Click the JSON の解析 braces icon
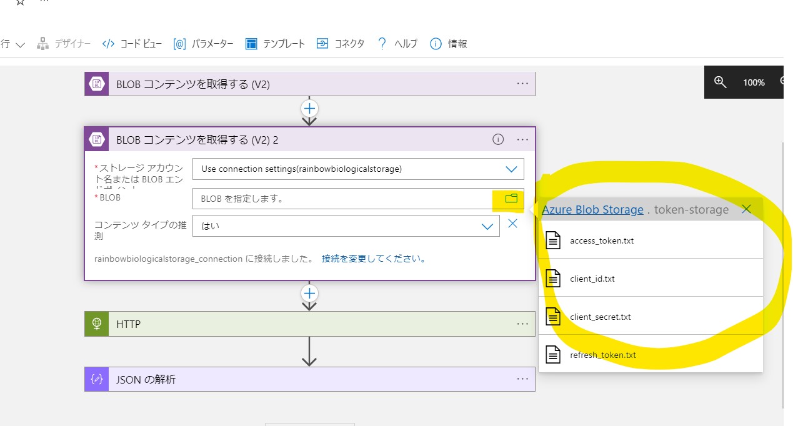This screenshot has width=793, height=426. coord(97,379)
